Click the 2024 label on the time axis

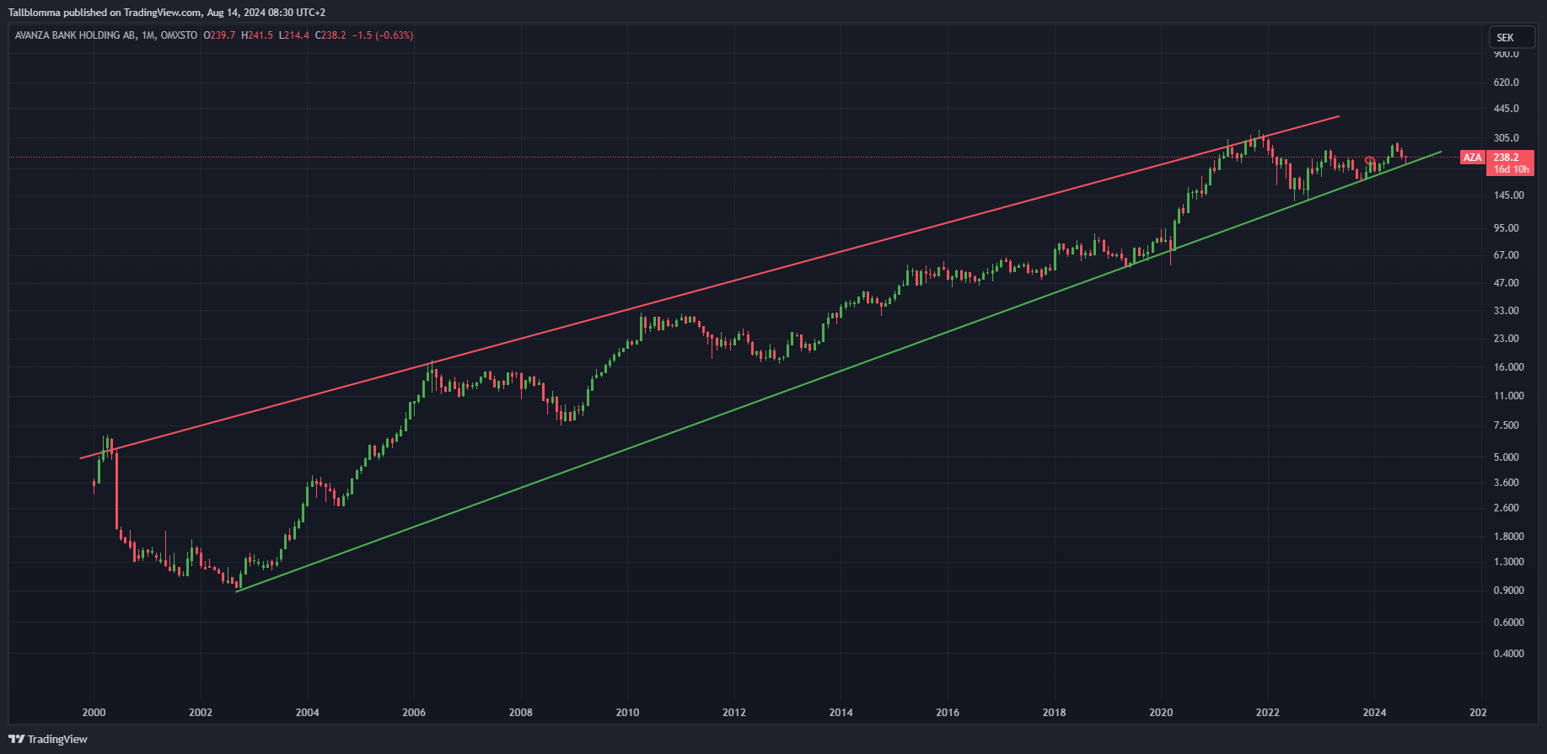[x=1374, y=712]
